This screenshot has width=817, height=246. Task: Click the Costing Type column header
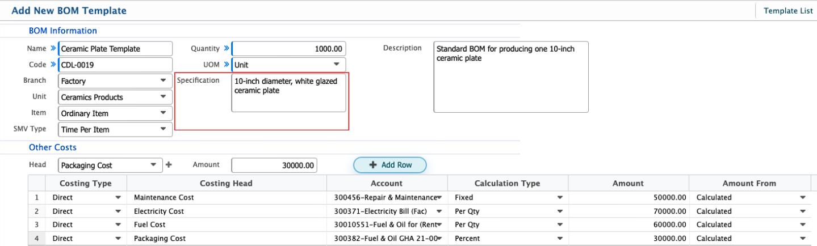[86, 183]
